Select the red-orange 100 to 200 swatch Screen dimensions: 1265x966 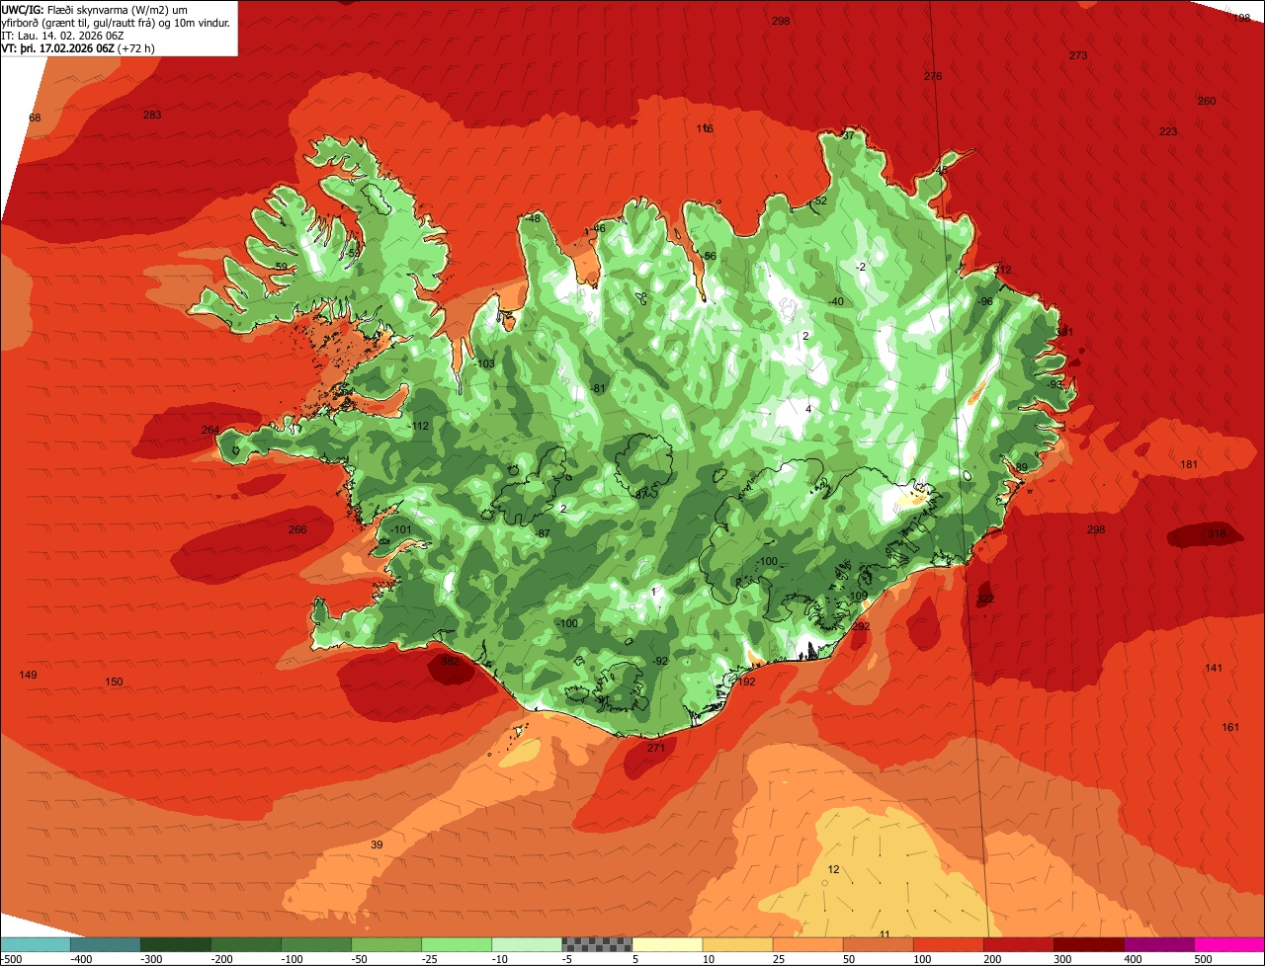click(947, 944)
